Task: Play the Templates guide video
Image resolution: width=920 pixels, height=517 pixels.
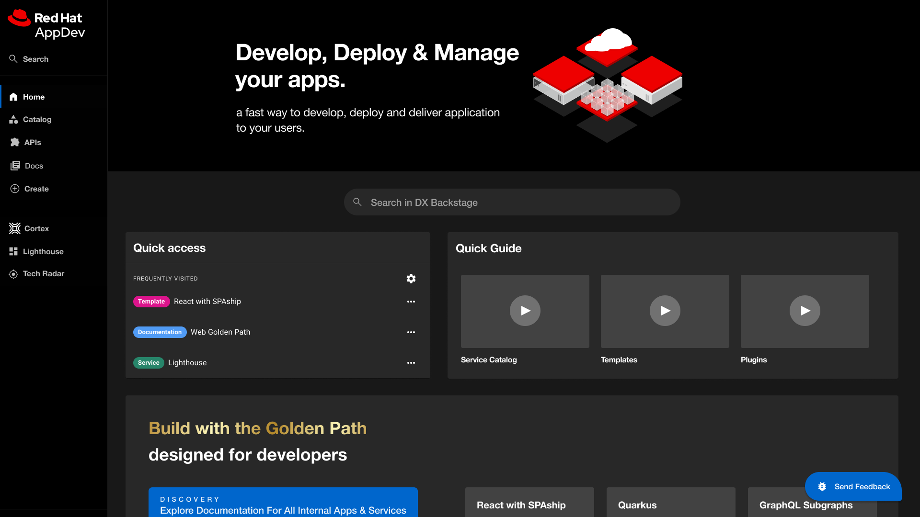Action: pos(665,311)
